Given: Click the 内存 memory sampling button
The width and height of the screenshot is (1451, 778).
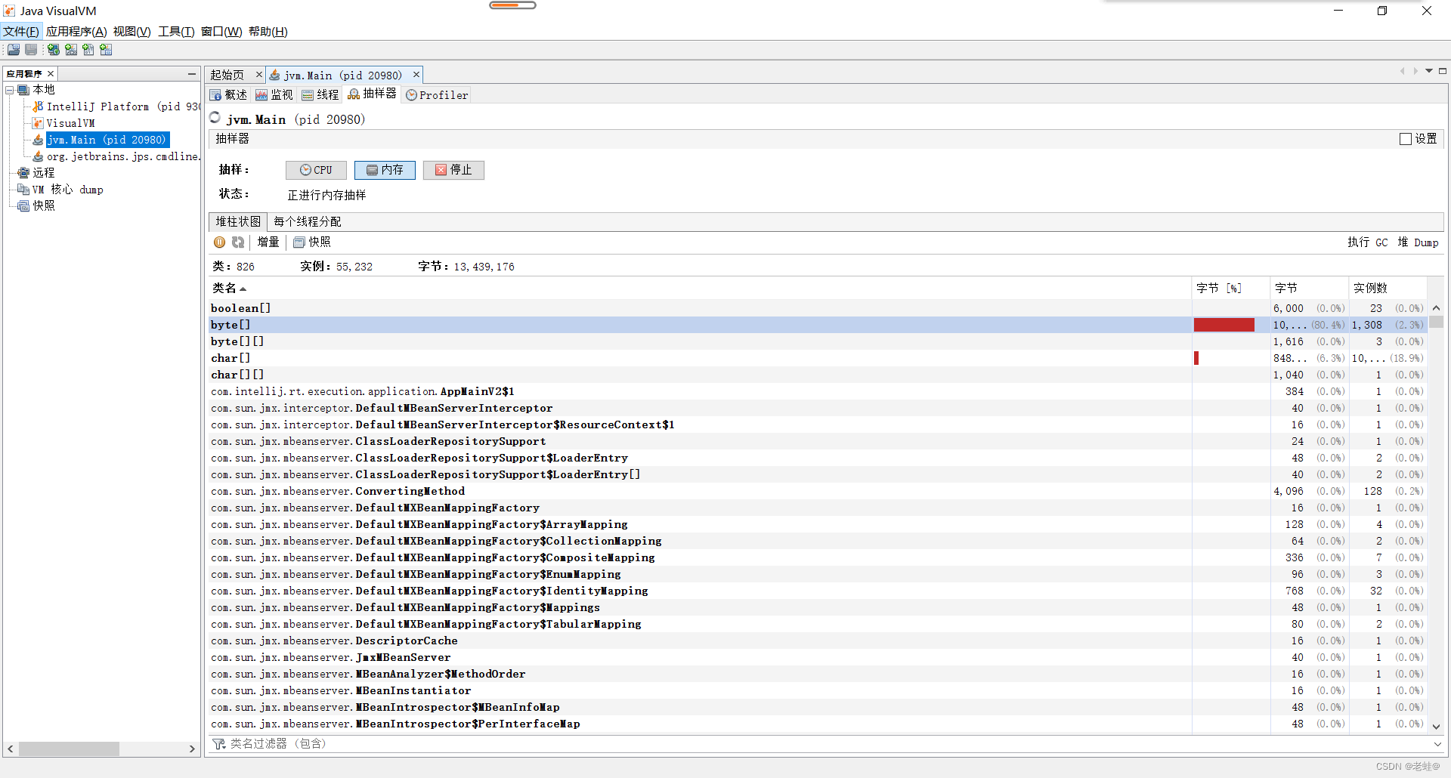Looking at the screenshot, I should click(385, 170).
